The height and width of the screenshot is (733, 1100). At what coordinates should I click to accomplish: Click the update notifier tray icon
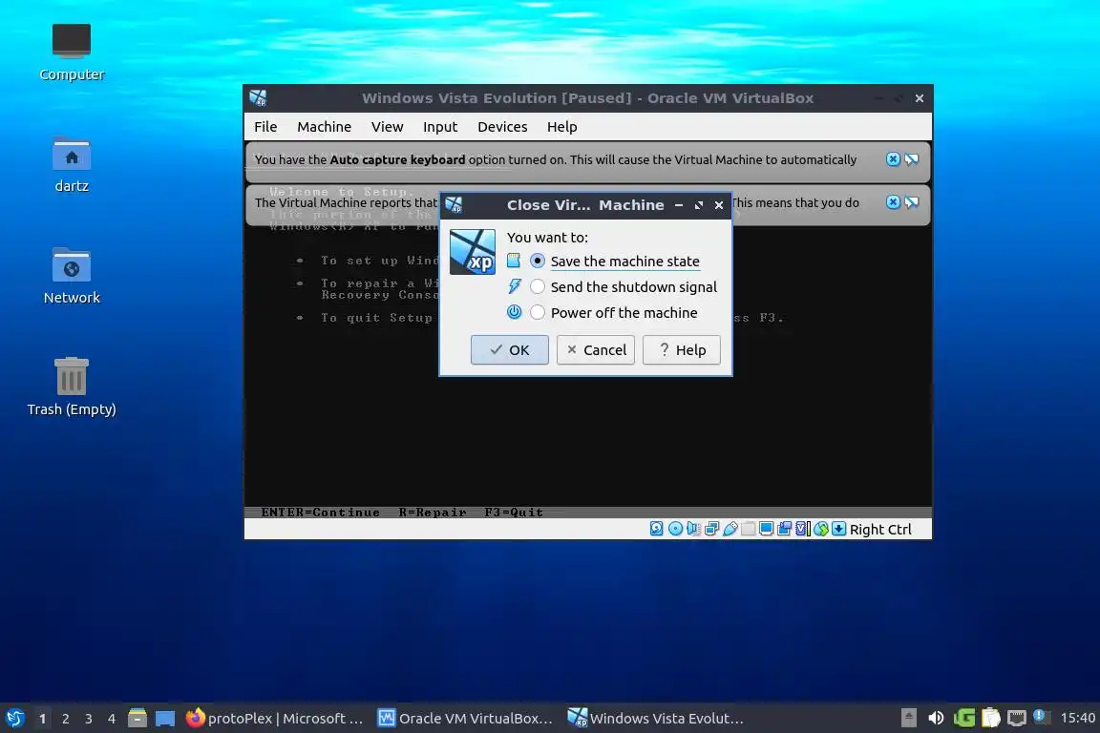tap(1041, 717)
